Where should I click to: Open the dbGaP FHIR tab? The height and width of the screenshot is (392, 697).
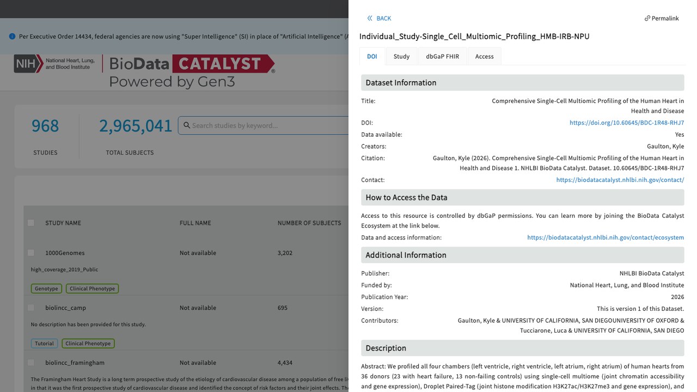click(x=442, y=57)
